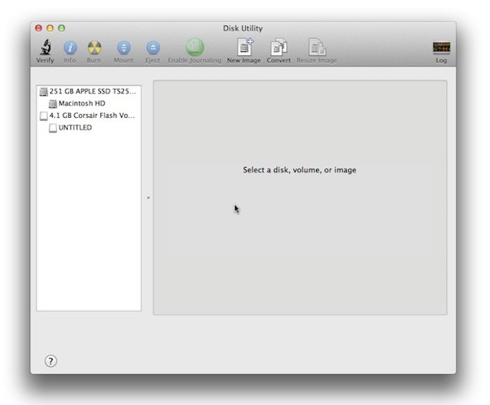Click the sidebar divider handle

pyautogui.click(x=148, y=198)
